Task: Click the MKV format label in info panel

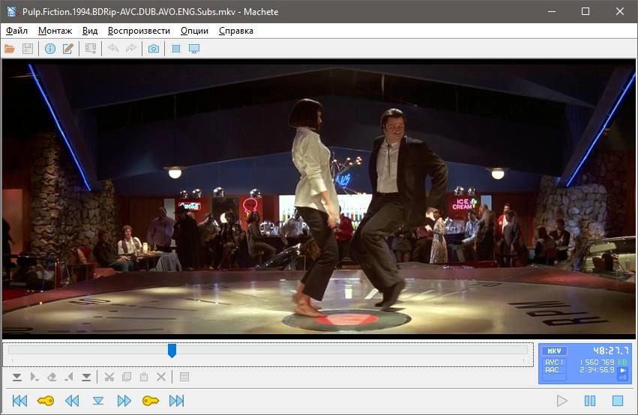Action: (554, 351)
